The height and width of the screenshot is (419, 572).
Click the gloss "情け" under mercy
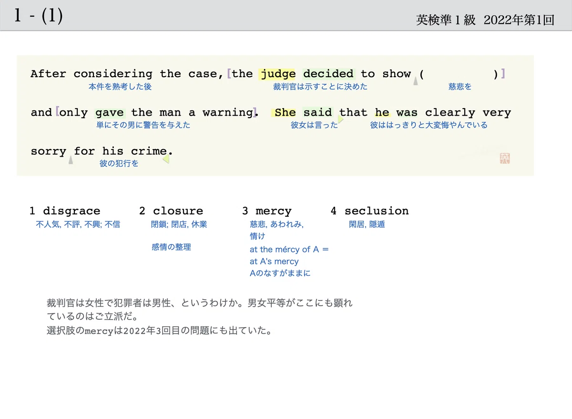[257, 236]
